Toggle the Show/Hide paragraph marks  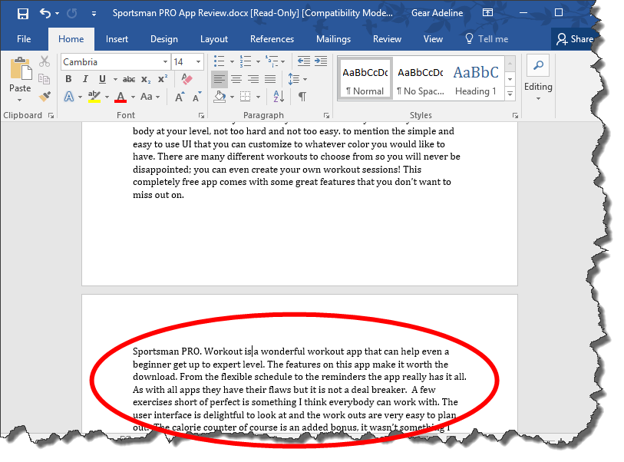point(302,96)
